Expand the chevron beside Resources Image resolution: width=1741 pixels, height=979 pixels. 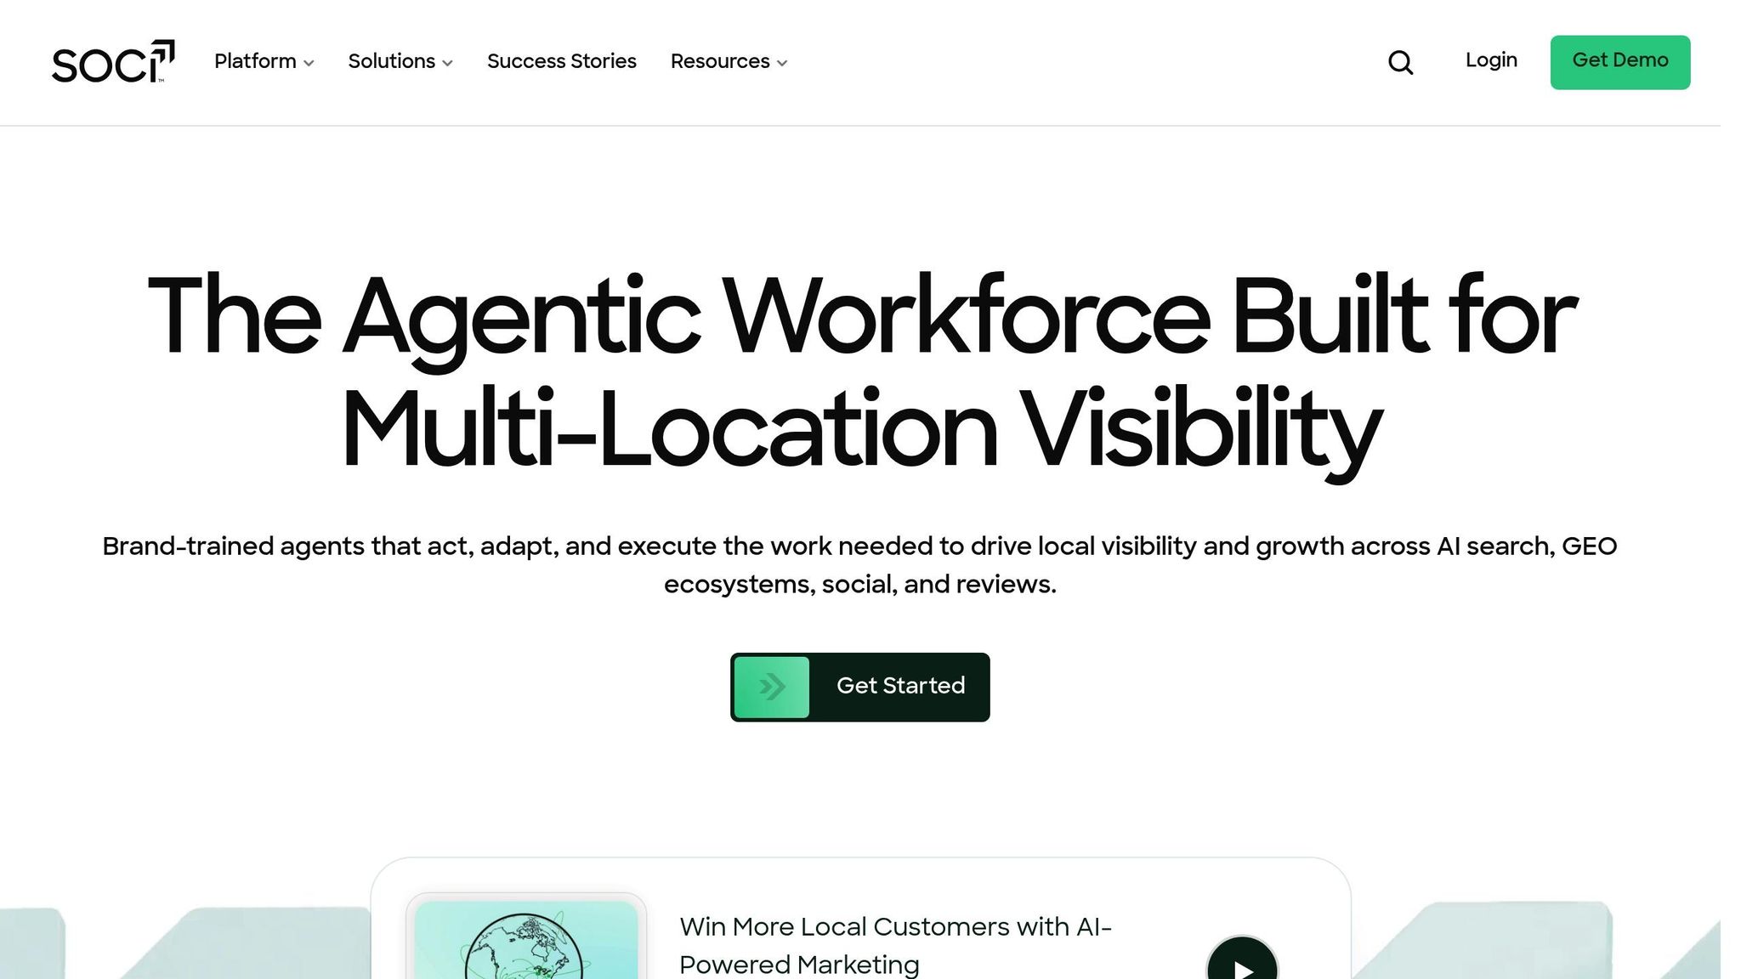pyautogui.click(x=782, y=63)
